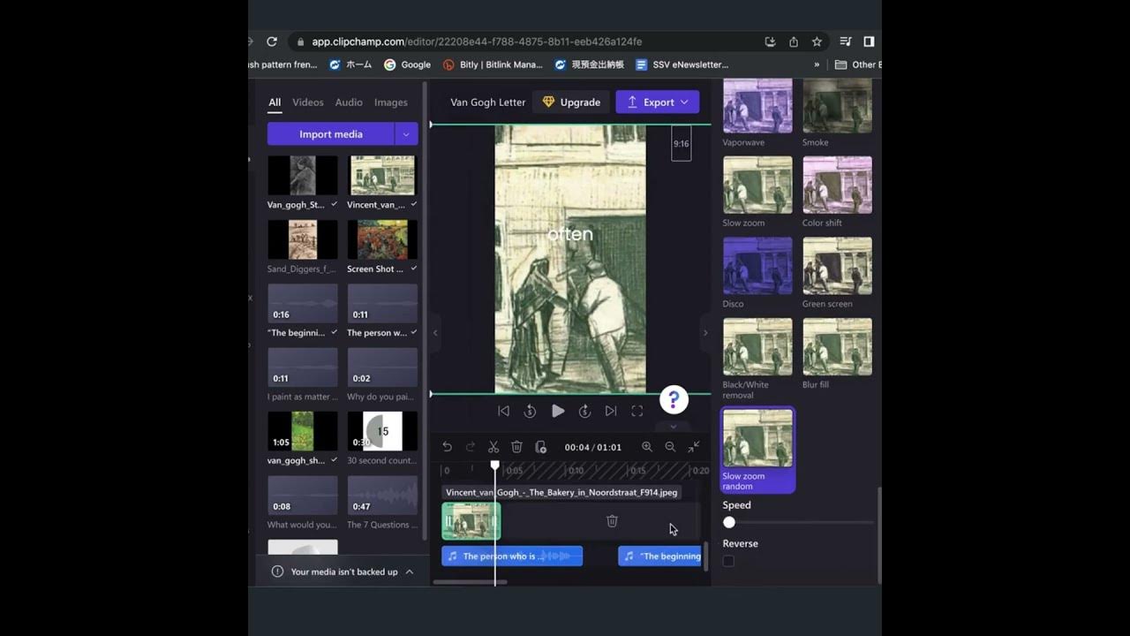Redo the last edit
Viewport: 1130px width, 636px height.
point(470,447)
